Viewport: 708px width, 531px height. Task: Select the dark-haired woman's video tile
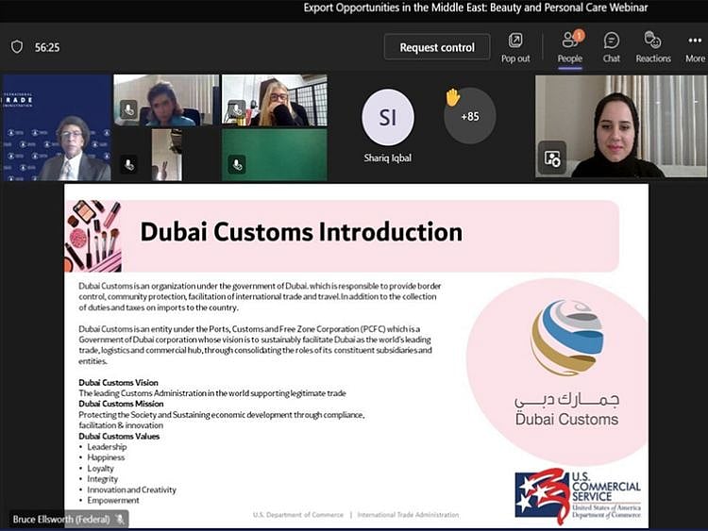(166, 100)
